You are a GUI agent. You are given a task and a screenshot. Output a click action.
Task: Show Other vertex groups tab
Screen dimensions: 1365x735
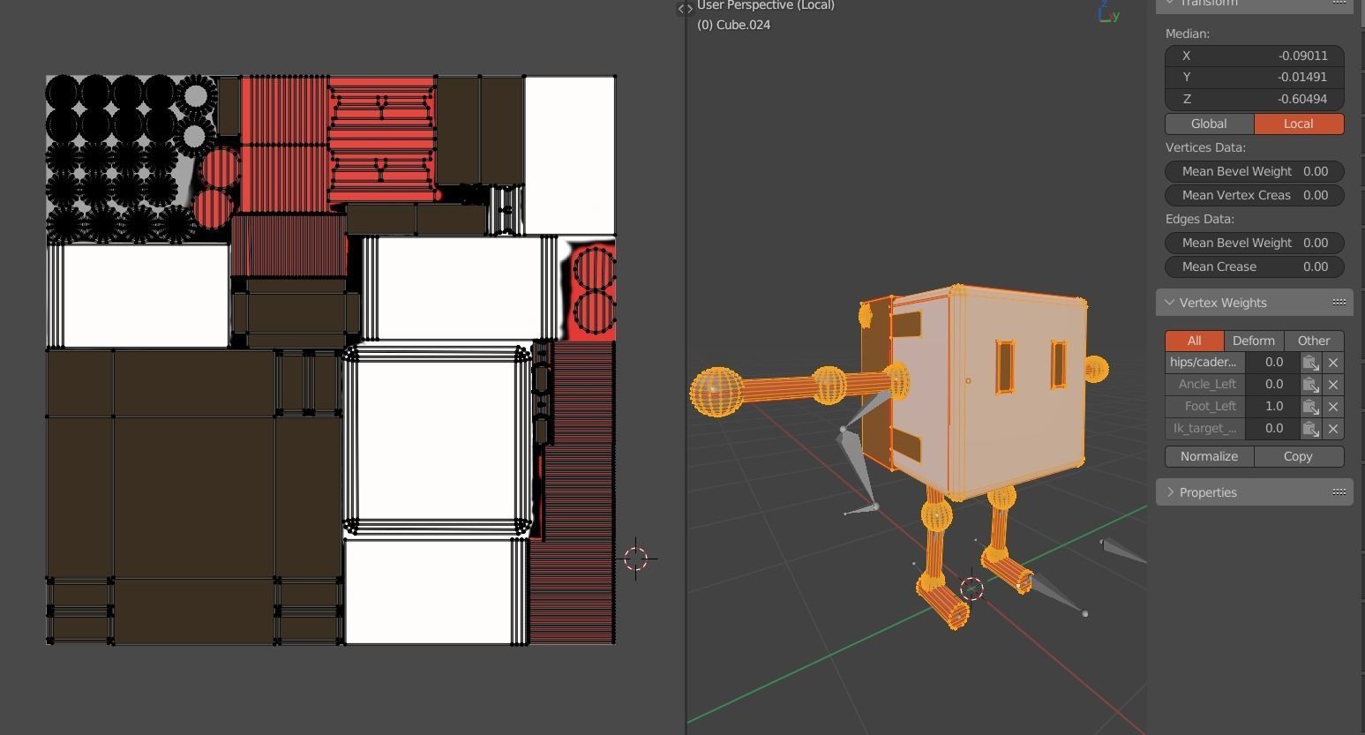pyautogui.click(x=1314, y=341)
